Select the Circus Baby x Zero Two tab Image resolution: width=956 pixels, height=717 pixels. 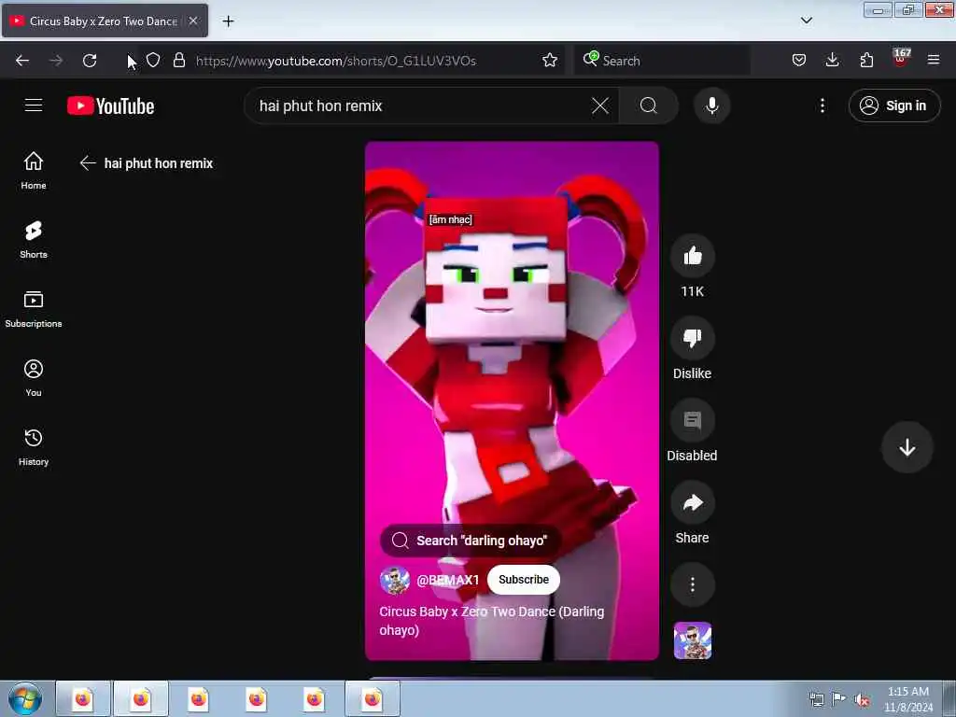point(105,21)
